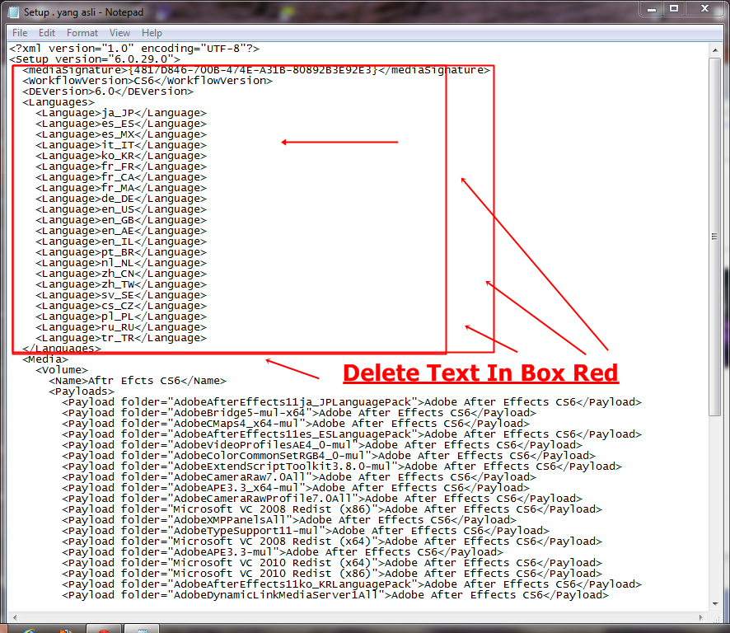Click the nl_NL Language line
730x633 pixels.
(x=120, y=263)
